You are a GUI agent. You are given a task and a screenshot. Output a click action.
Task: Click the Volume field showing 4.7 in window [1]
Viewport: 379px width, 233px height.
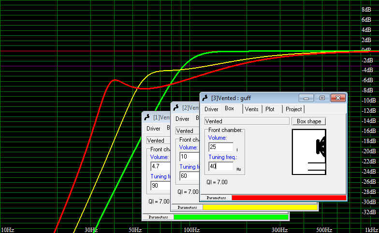(160, 166)
